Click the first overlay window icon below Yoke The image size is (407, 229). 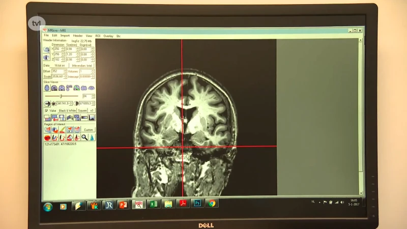tap(47, 118)
